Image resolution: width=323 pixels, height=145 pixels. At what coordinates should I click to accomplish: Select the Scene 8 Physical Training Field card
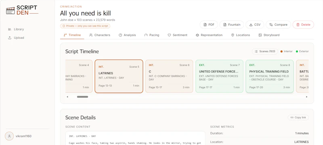(270, 76)
